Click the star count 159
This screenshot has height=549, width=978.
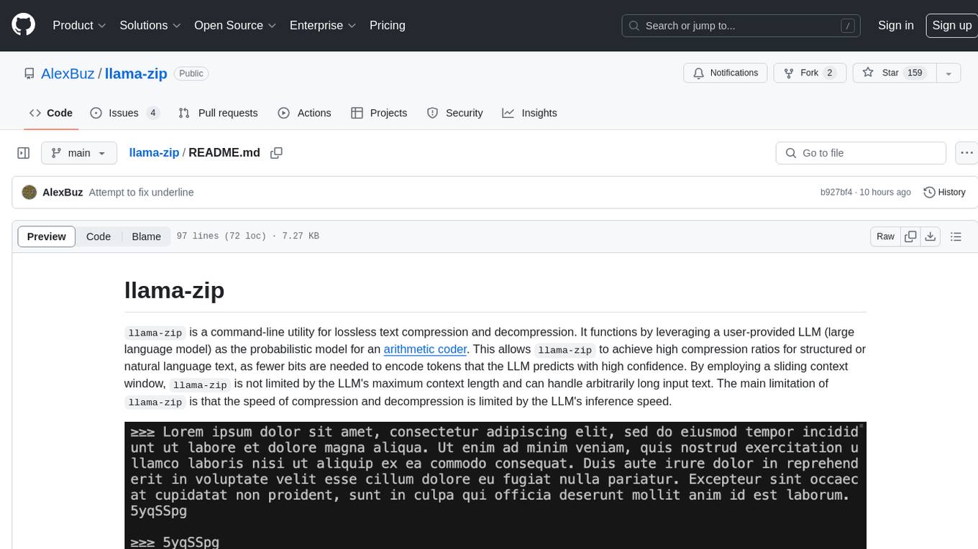[915, 73]
